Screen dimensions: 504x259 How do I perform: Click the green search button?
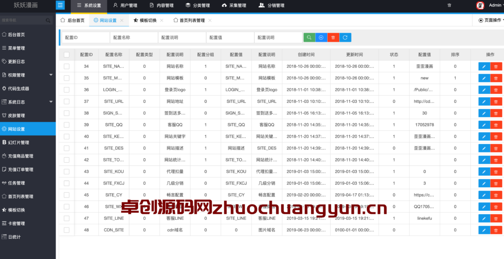309,37
